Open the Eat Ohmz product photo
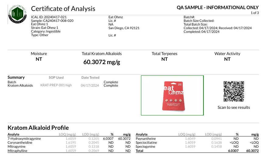Image resolution: width=265 pixels, height=158 pixels. tap(172, 95)
